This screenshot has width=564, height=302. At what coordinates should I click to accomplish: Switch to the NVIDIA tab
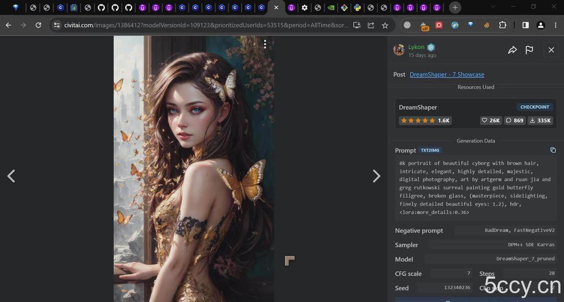(331, 7)
